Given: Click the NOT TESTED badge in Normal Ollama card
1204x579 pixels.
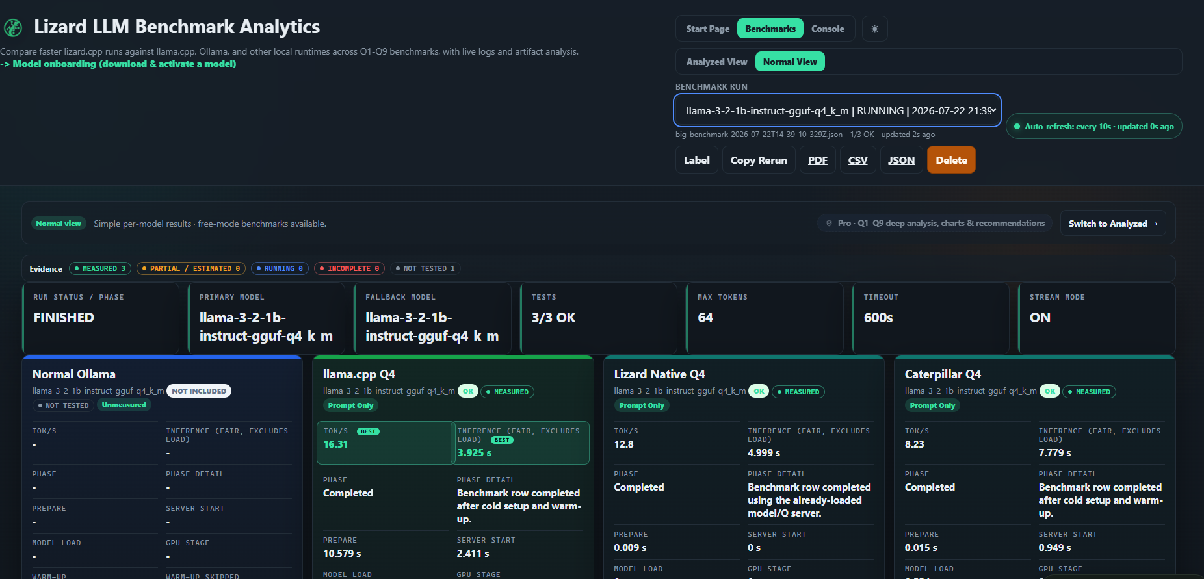Looking at the screenshot, I should click(63, 405).
